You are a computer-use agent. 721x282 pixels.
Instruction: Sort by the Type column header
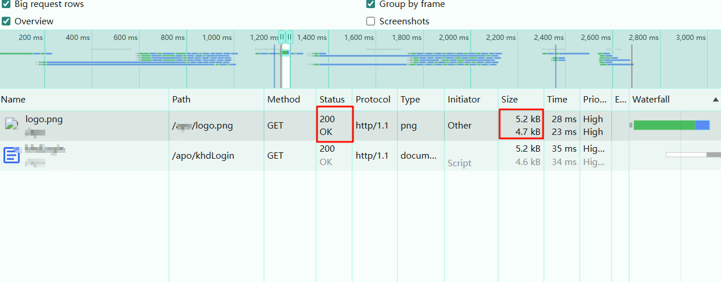[x=410, y=100]
